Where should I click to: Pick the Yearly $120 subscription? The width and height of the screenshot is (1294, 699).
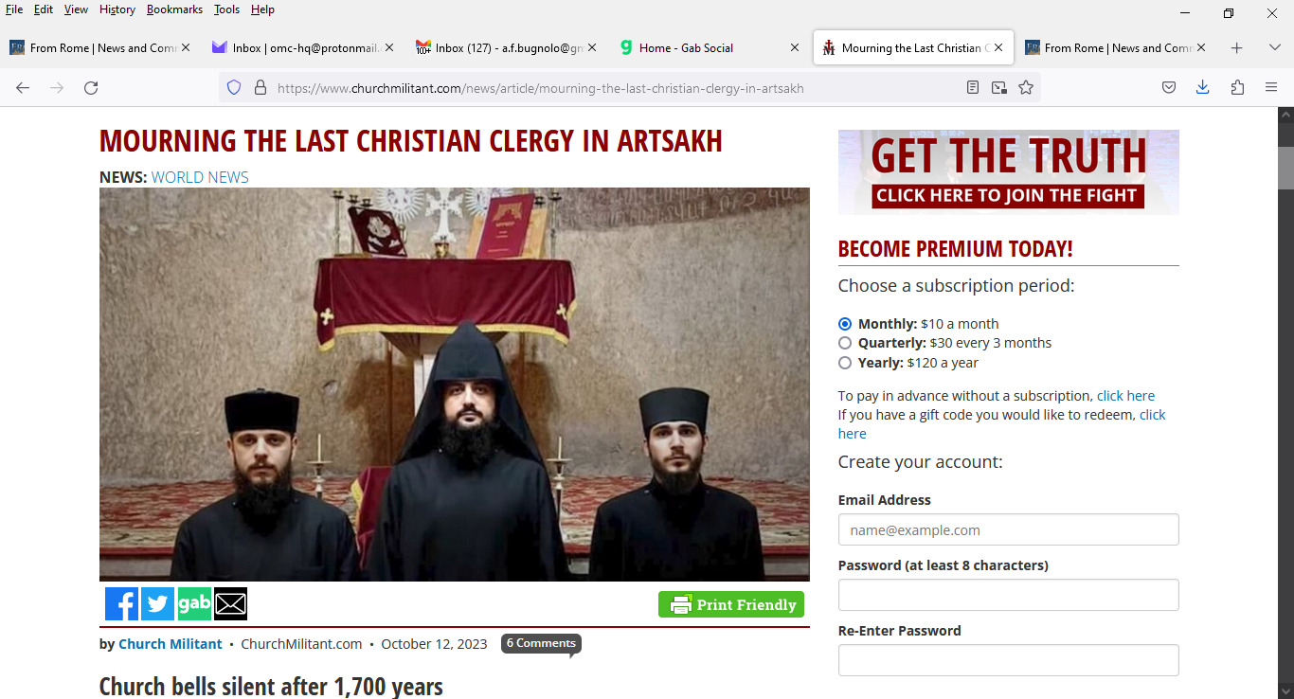pyautogui.click(x=845, y=363)
